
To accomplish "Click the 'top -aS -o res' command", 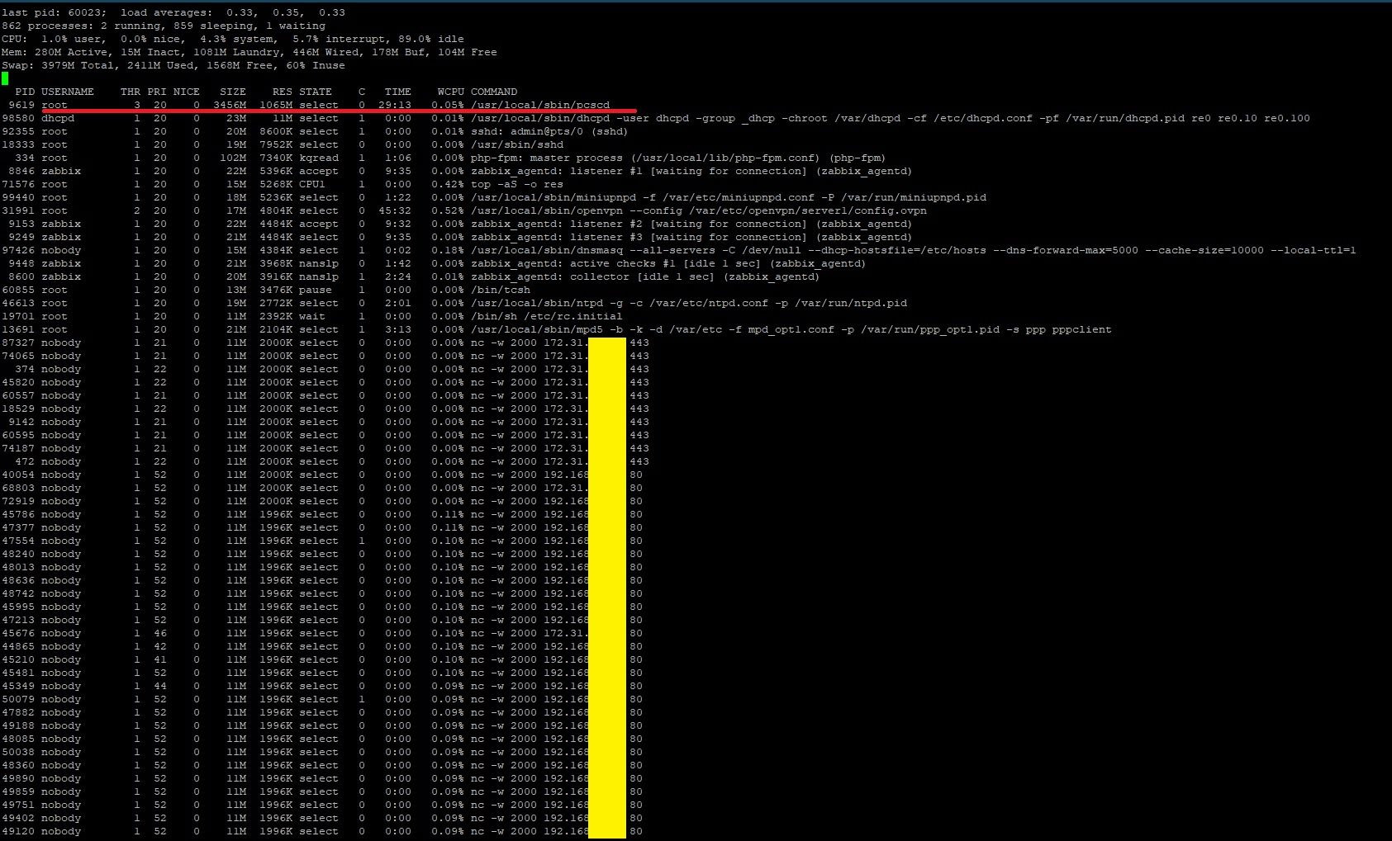I will (x=516, y=184).
